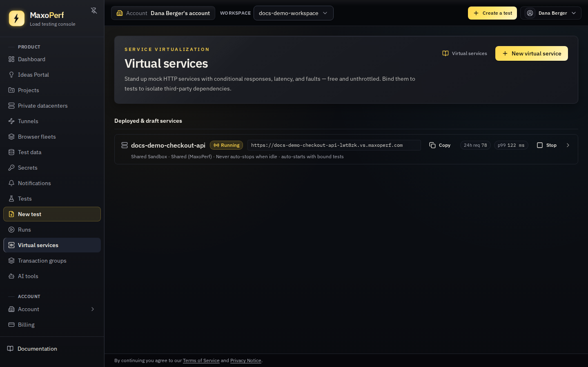The width and height of the screenshot is (588, 367).
Task: Stop the docs-demo-checkout-api service
Action: point(547,145)
